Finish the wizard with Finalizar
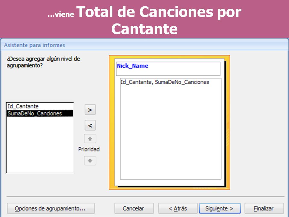289x217 pixels. [264, 209]
